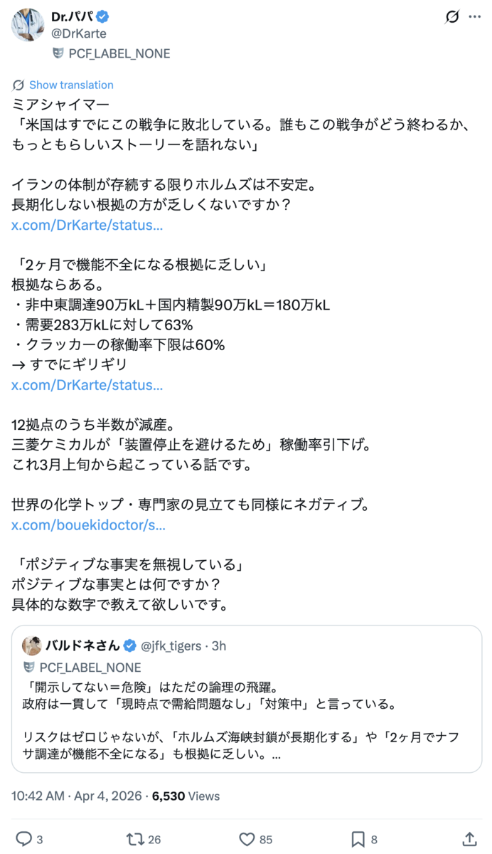Viewport: 492px width, 854px height.
Task: Open the second x.com/DrKarte/status link
Action: coord(87,385)
